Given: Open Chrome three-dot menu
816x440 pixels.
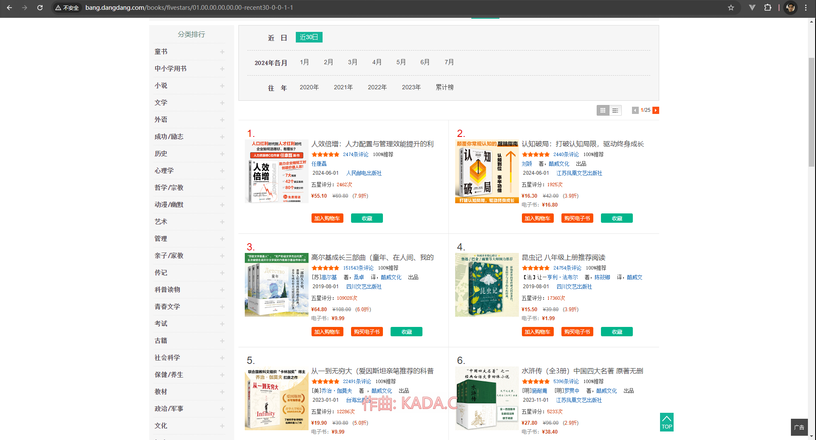Looking at the screenshot, I should (x=806, y=8).
